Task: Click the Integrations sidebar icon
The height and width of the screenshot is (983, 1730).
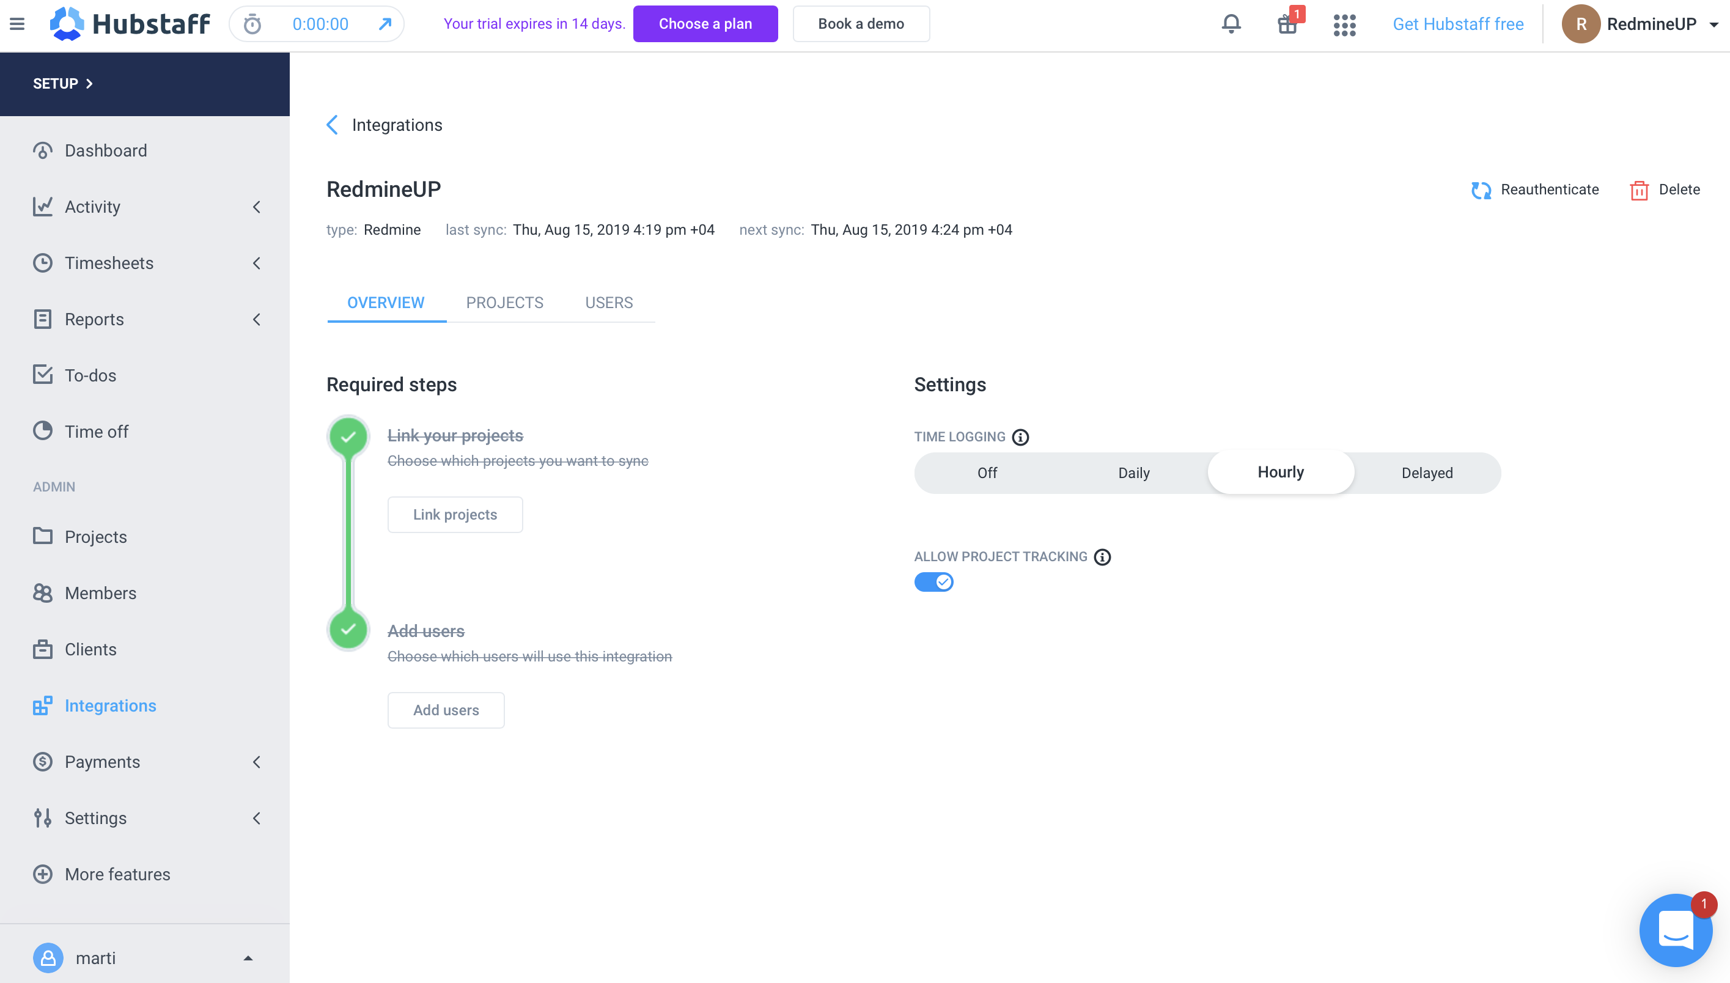Action: [42, 705]
